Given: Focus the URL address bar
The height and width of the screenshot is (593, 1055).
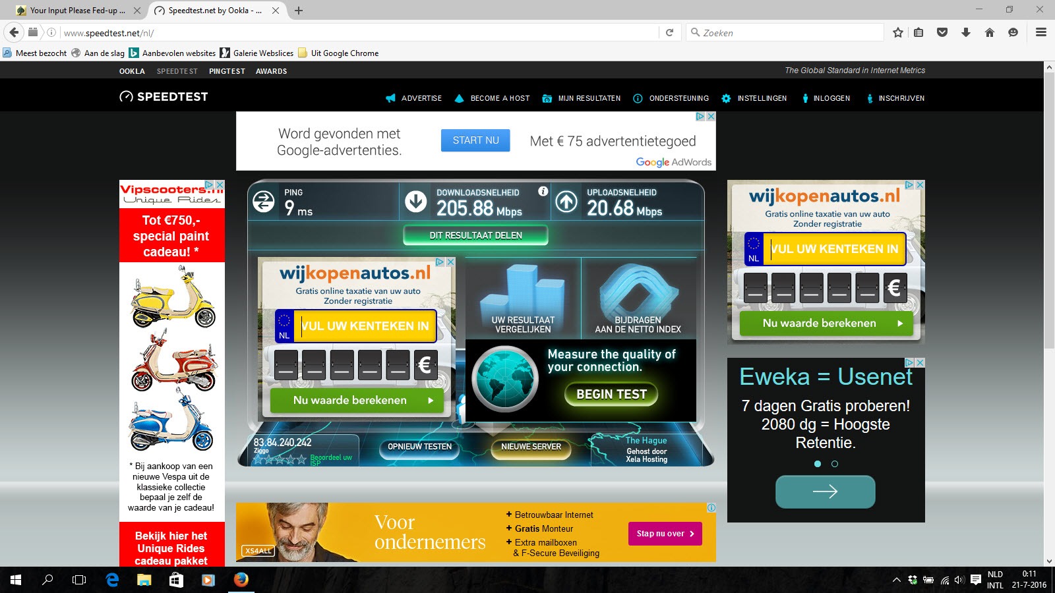Looking at the screenshot, I should pos(359,32).
